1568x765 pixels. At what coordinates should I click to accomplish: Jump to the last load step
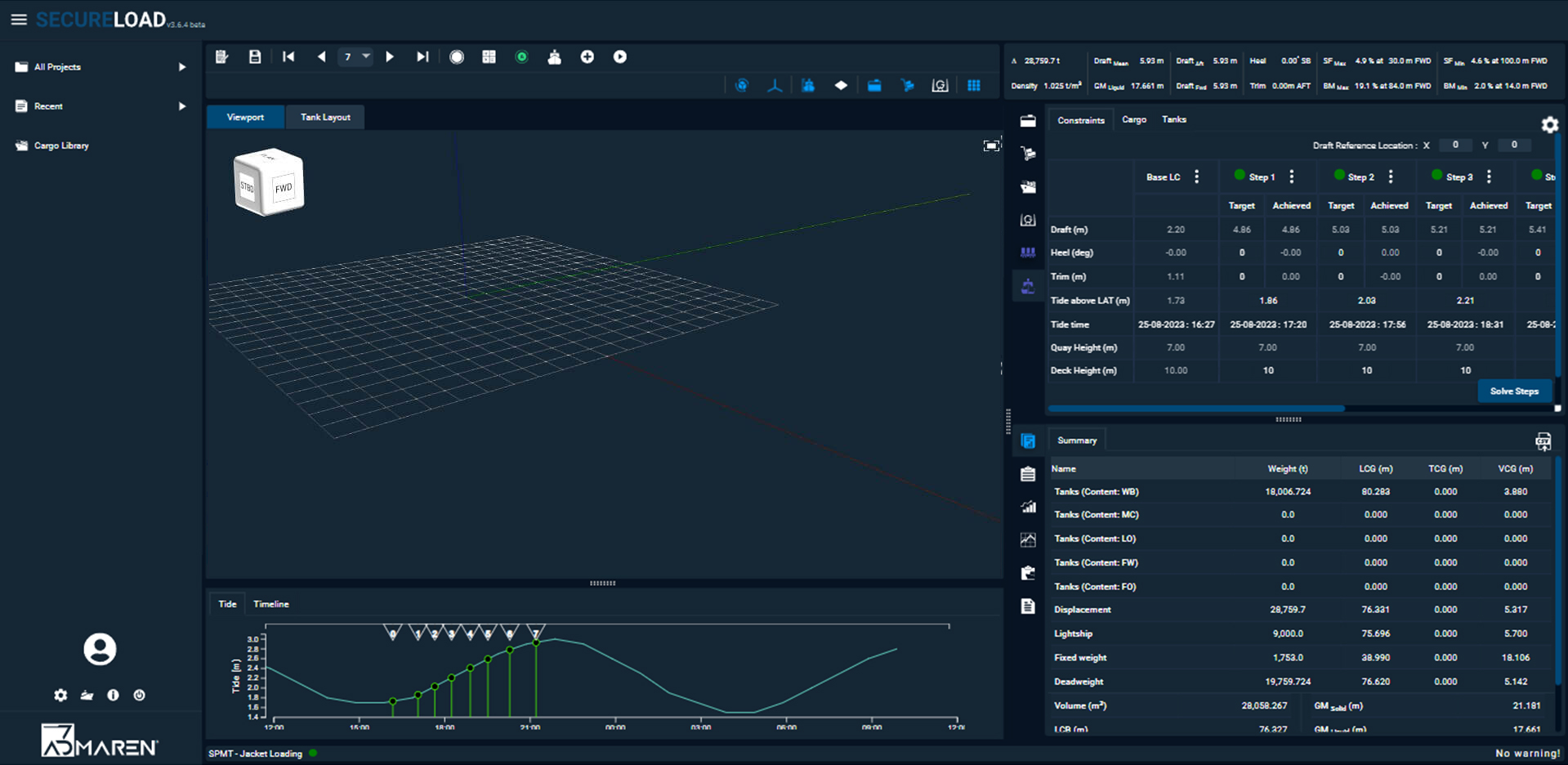pos(422,57)
